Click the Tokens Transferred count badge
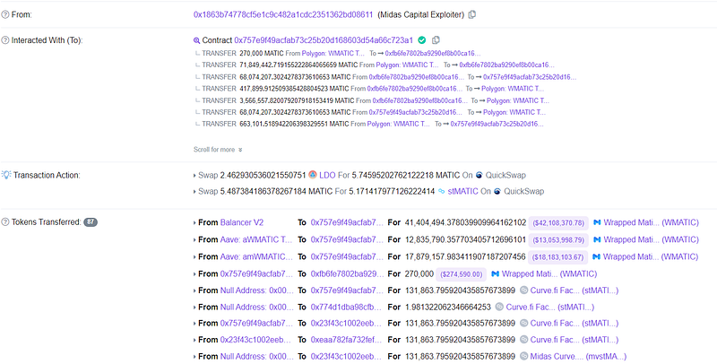717x364 pixels. click(x=91, y=221)
